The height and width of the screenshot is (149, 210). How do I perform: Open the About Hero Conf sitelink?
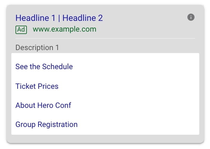point(43,105)
